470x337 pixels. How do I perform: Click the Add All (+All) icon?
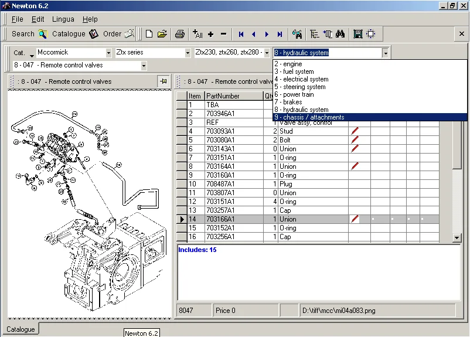coord(197,34)
